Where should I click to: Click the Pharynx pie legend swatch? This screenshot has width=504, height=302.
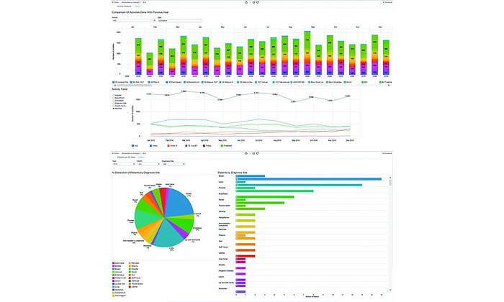130,266
